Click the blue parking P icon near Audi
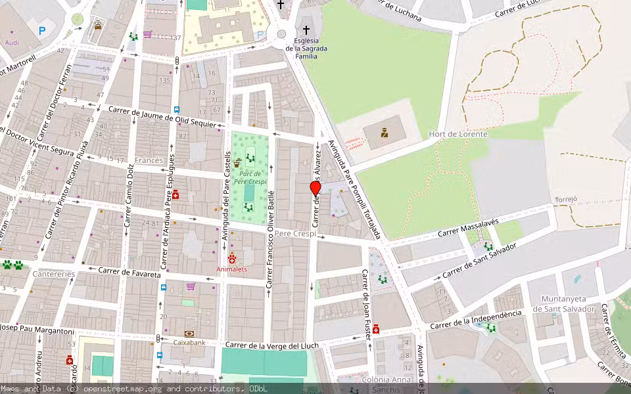This screenshot has height=394, width=631. [x=41, y=30]
